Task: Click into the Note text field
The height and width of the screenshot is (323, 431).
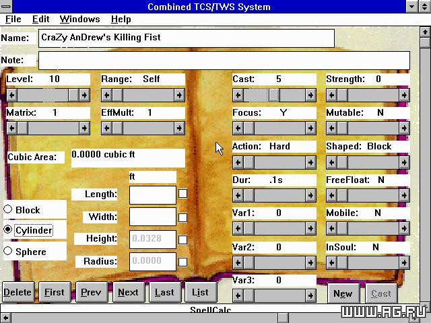Action: point(224,61)
